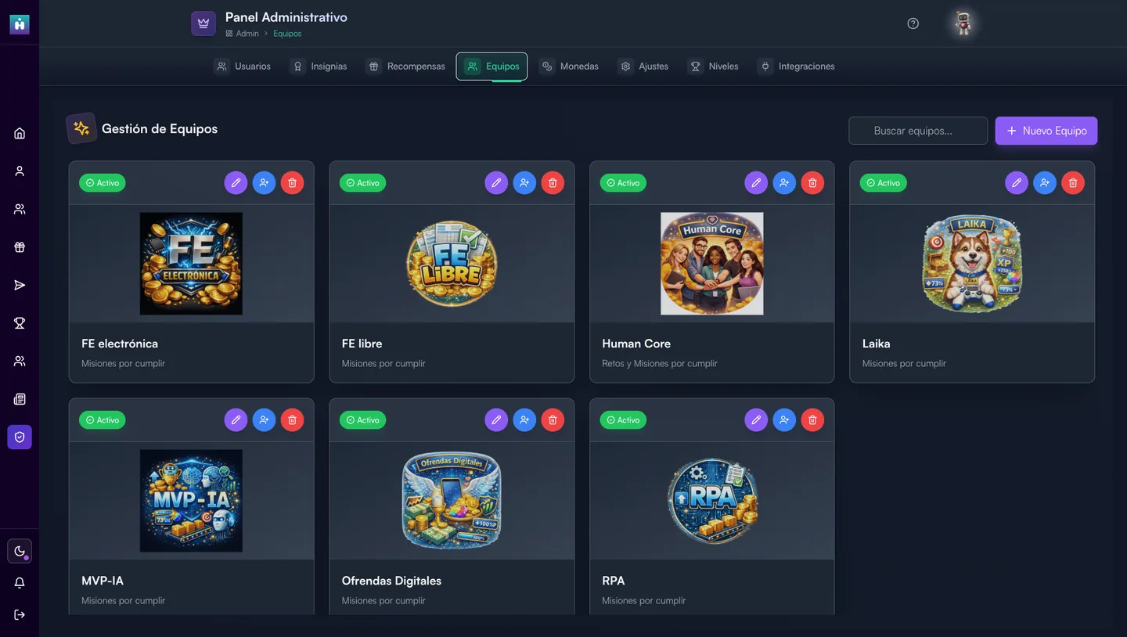The width and height of the screenshot is (1127, 637).
Task: Open the home icon in sidebar
Action: (x=20, y=133)
